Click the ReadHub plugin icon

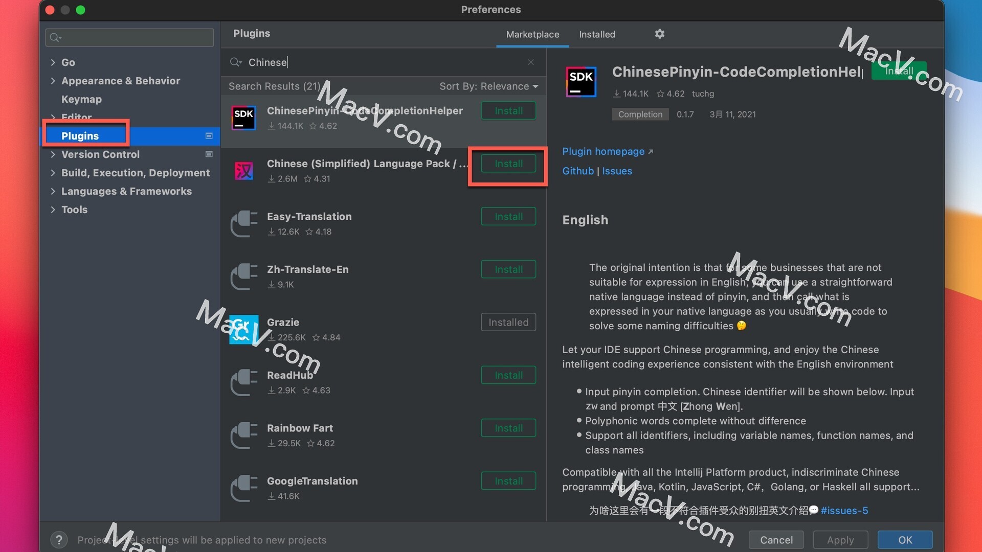(243, 382)
